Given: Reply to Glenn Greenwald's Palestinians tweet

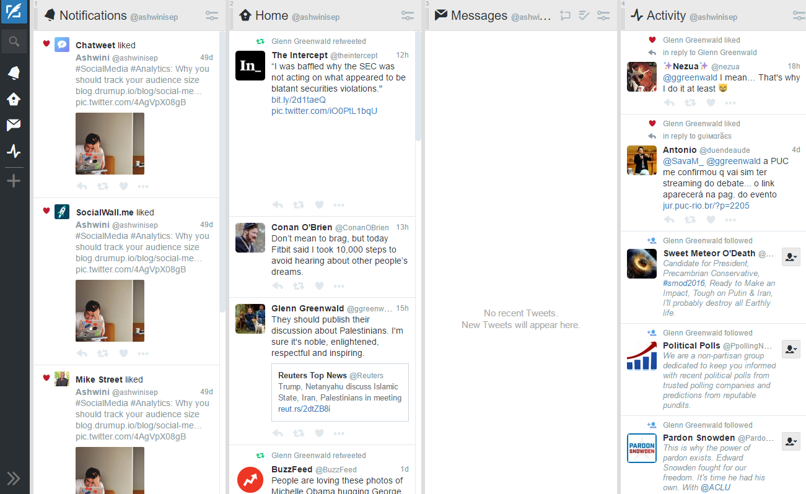Looking at the screenshot, I should (278, 433).
